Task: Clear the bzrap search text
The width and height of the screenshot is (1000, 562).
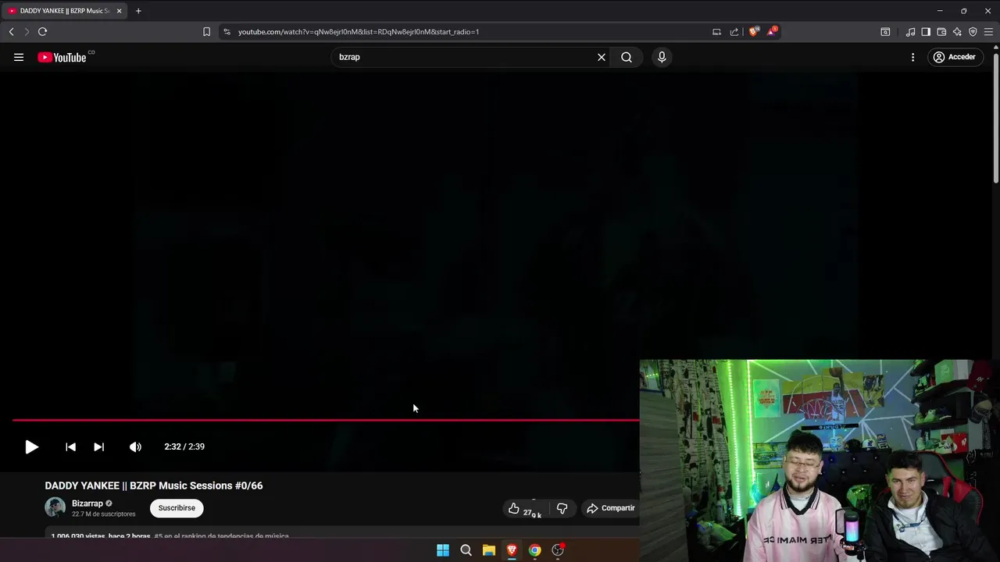Action: coord(602,57)
